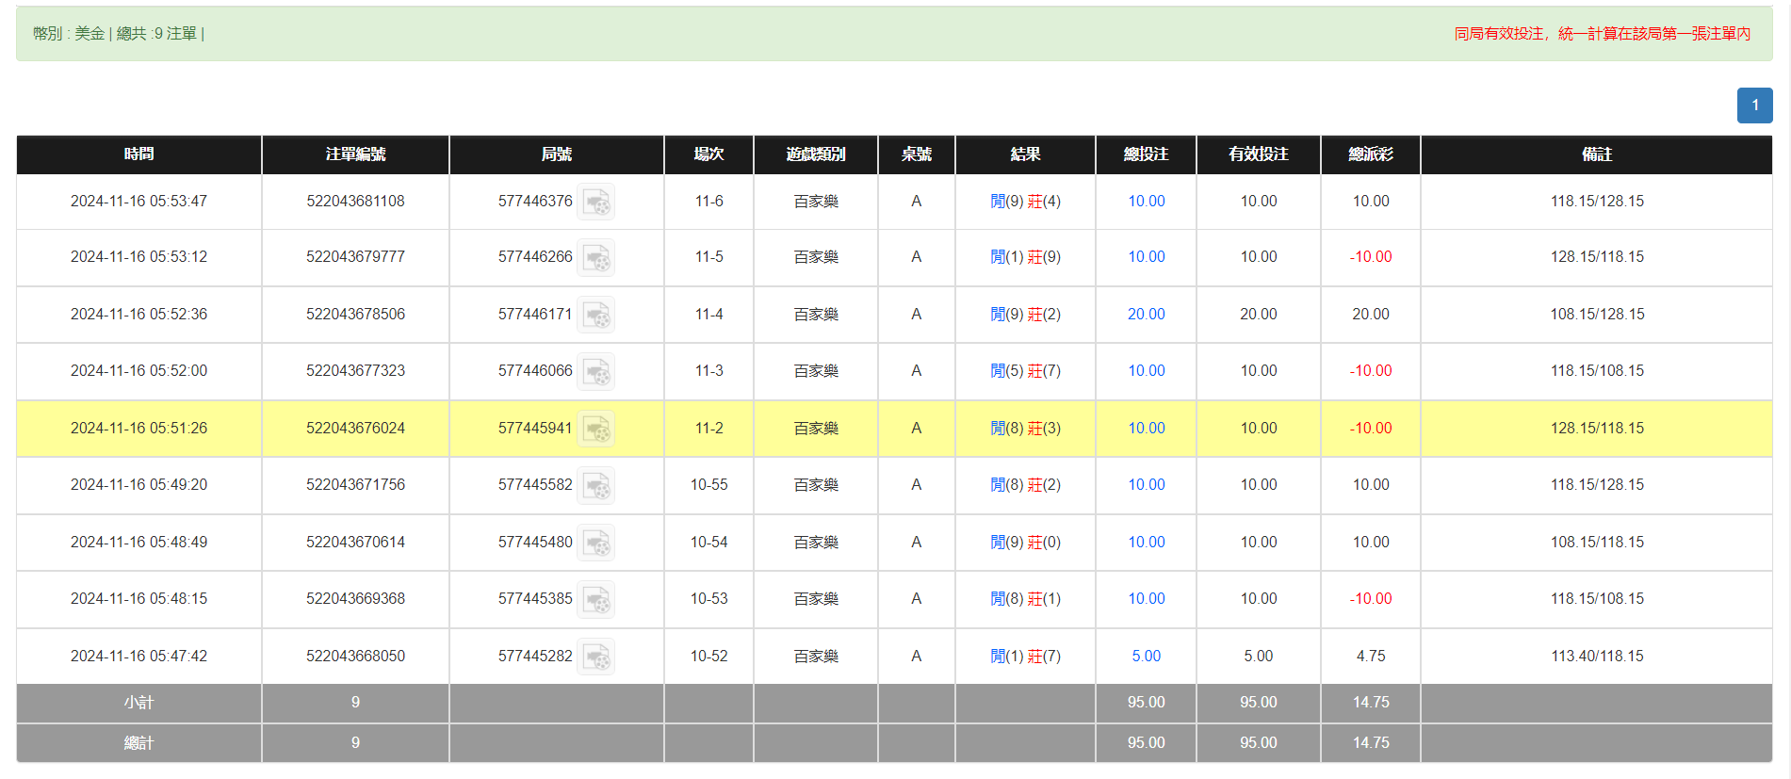
Task: Click the replay icon for round 577445582
Action: tap(595, 485)
